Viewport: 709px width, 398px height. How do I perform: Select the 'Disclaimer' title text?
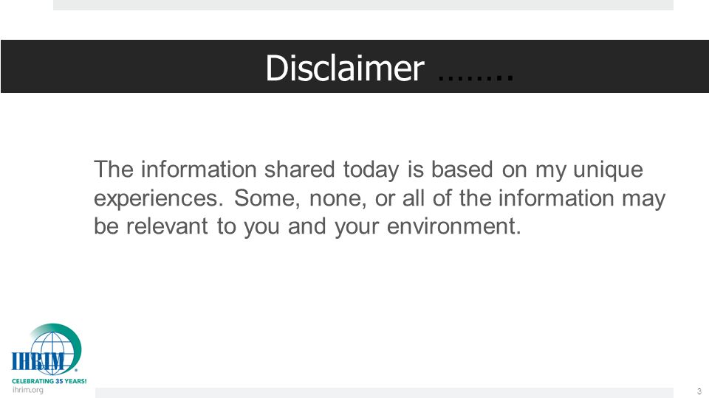[345, 68]
